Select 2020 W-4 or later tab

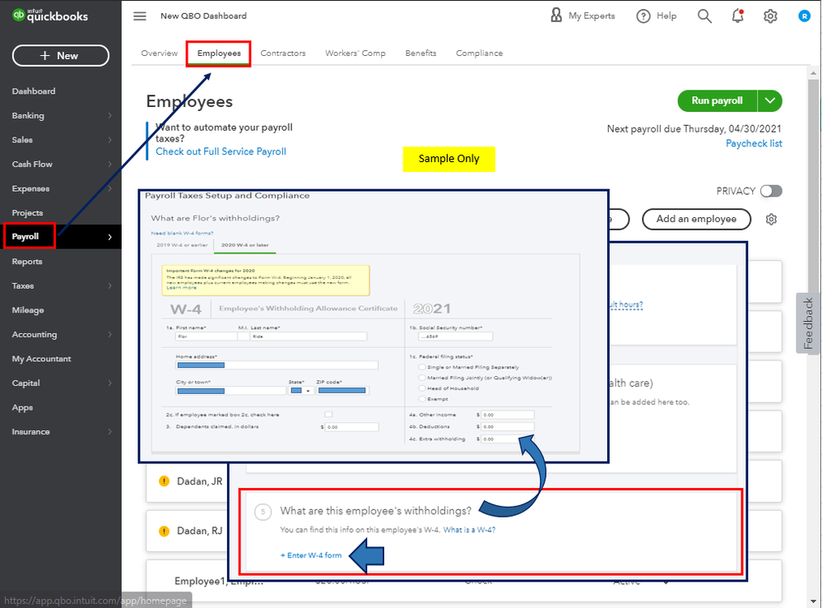tap(245, 245)
